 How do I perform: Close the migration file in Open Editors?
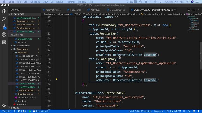click(12, 31)
